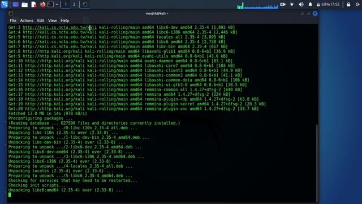Screen dimensions: 362x204
Task: Click the 'Checking init scripts...' line
Action: click(37, 185)
